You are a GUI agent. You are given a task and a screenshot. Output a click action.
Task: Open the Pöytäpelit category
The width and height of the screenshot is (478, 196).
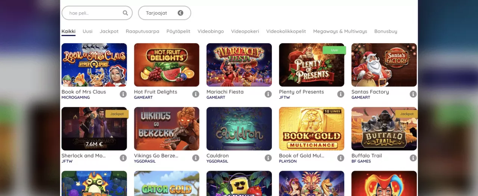(179, 31)
